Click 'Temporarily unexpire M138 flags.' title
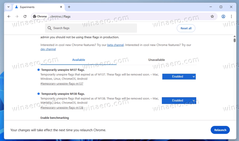 [63, 94]
